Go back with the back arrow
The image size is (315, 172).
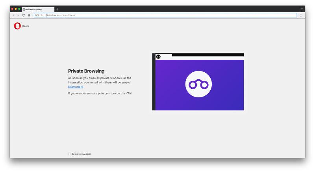coord(14,15)
